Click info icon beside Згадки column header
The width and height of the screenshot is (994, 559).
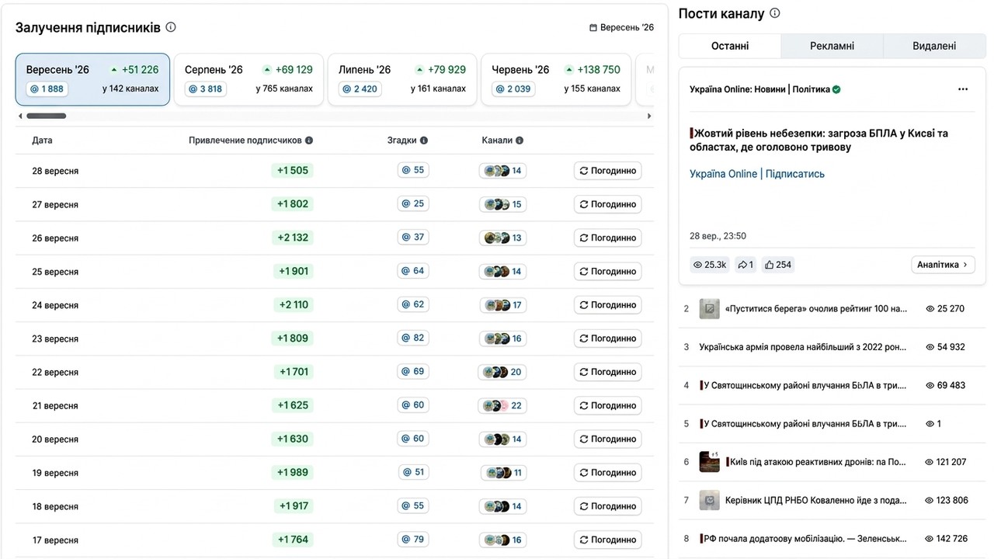(424, 141)
